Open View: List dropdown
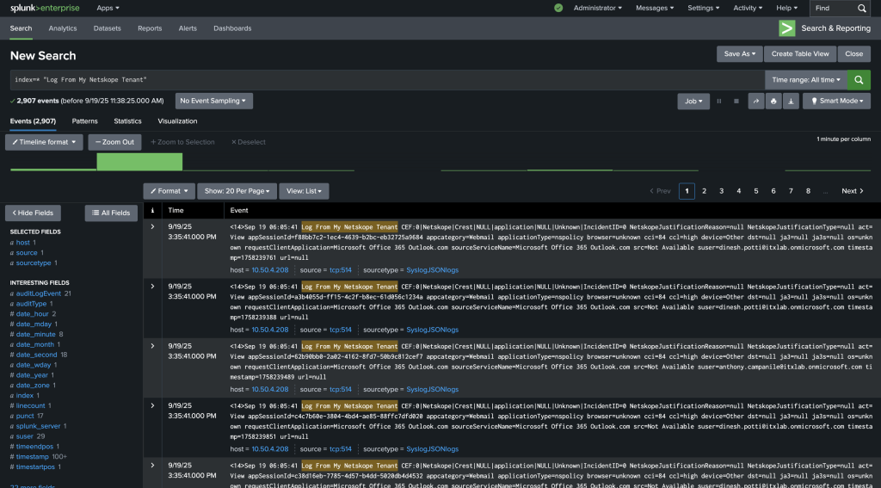 coord(304,191)
